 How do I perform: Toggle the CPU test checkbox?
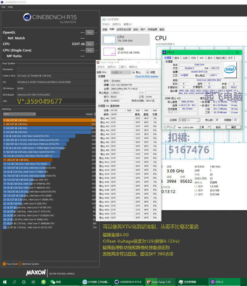[x=96, y=44]
